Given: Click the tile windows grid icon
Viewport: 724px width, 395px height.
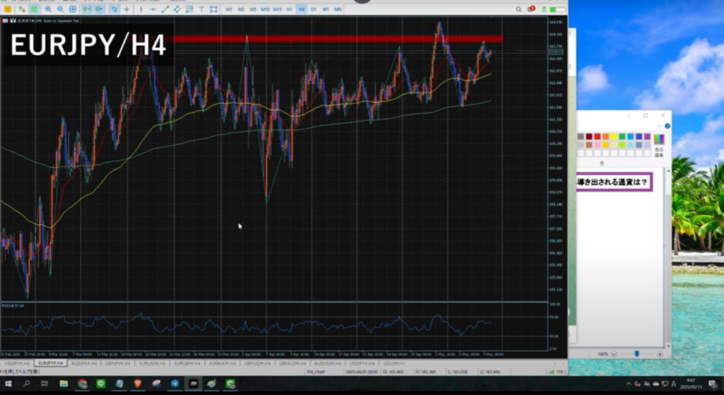Looking at the screenshot, I should click(x=73, y=9).
